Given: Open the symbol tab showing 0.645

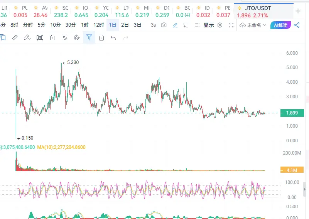Looking at the screenshot, I should point(81,12).
